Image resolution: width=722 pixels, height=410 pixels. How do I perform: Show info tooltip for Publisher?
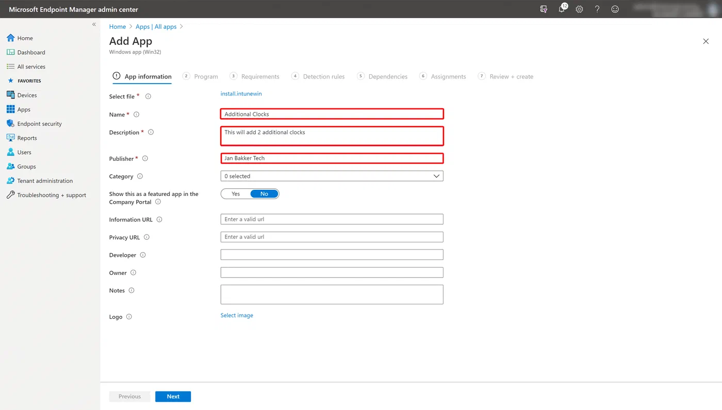pos(145,158)
